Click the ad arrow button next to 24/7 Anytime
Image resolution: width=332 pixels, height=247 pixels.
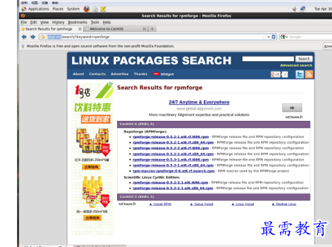point(292,108)
